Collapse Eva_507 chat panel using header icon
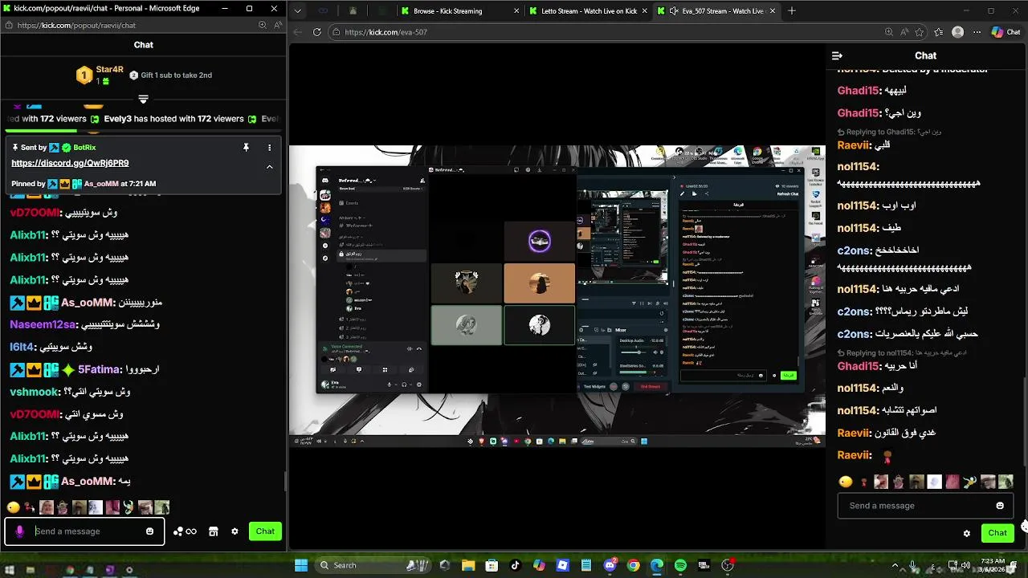Viewport: 1028px width, 578px height. (837, 55)
